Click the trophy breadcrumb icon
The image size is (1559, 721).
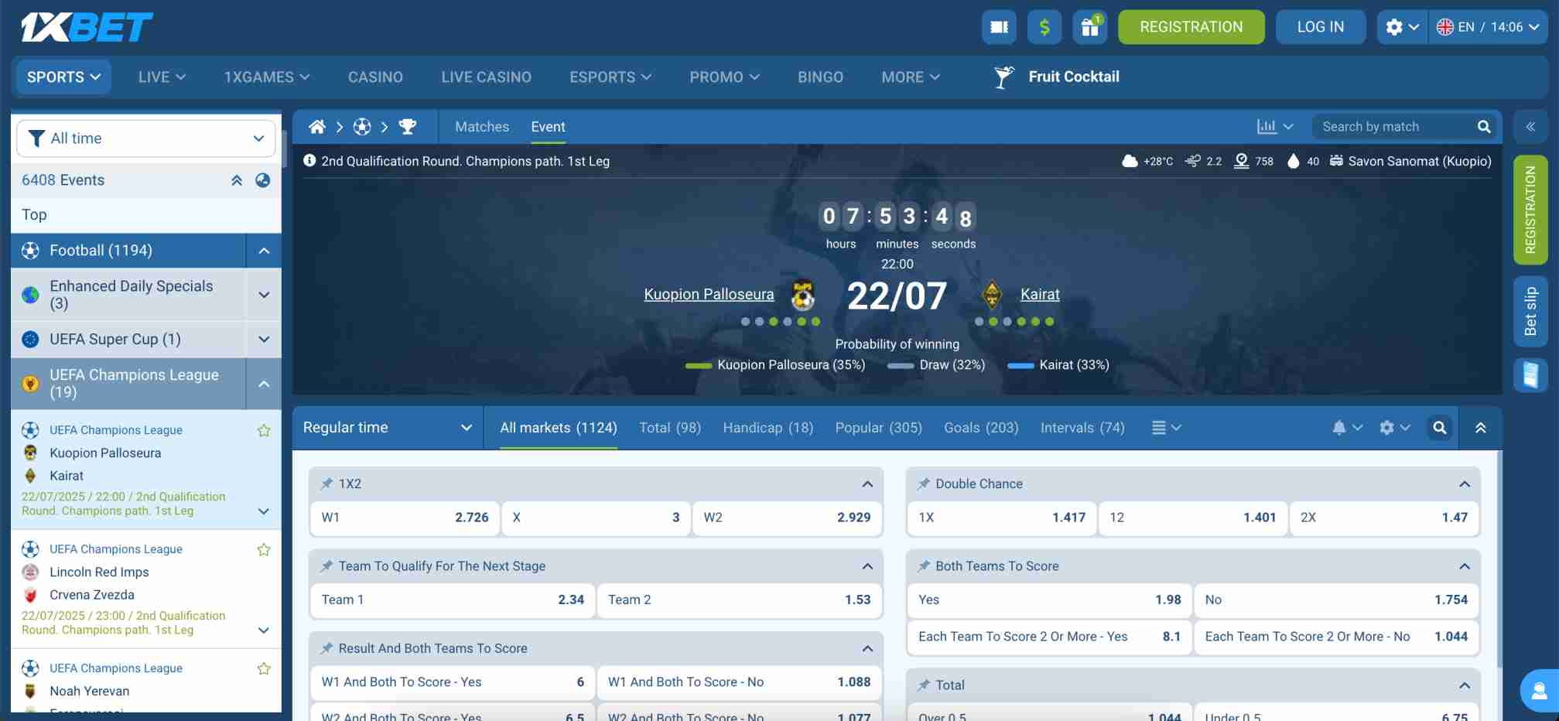point(408,127)
